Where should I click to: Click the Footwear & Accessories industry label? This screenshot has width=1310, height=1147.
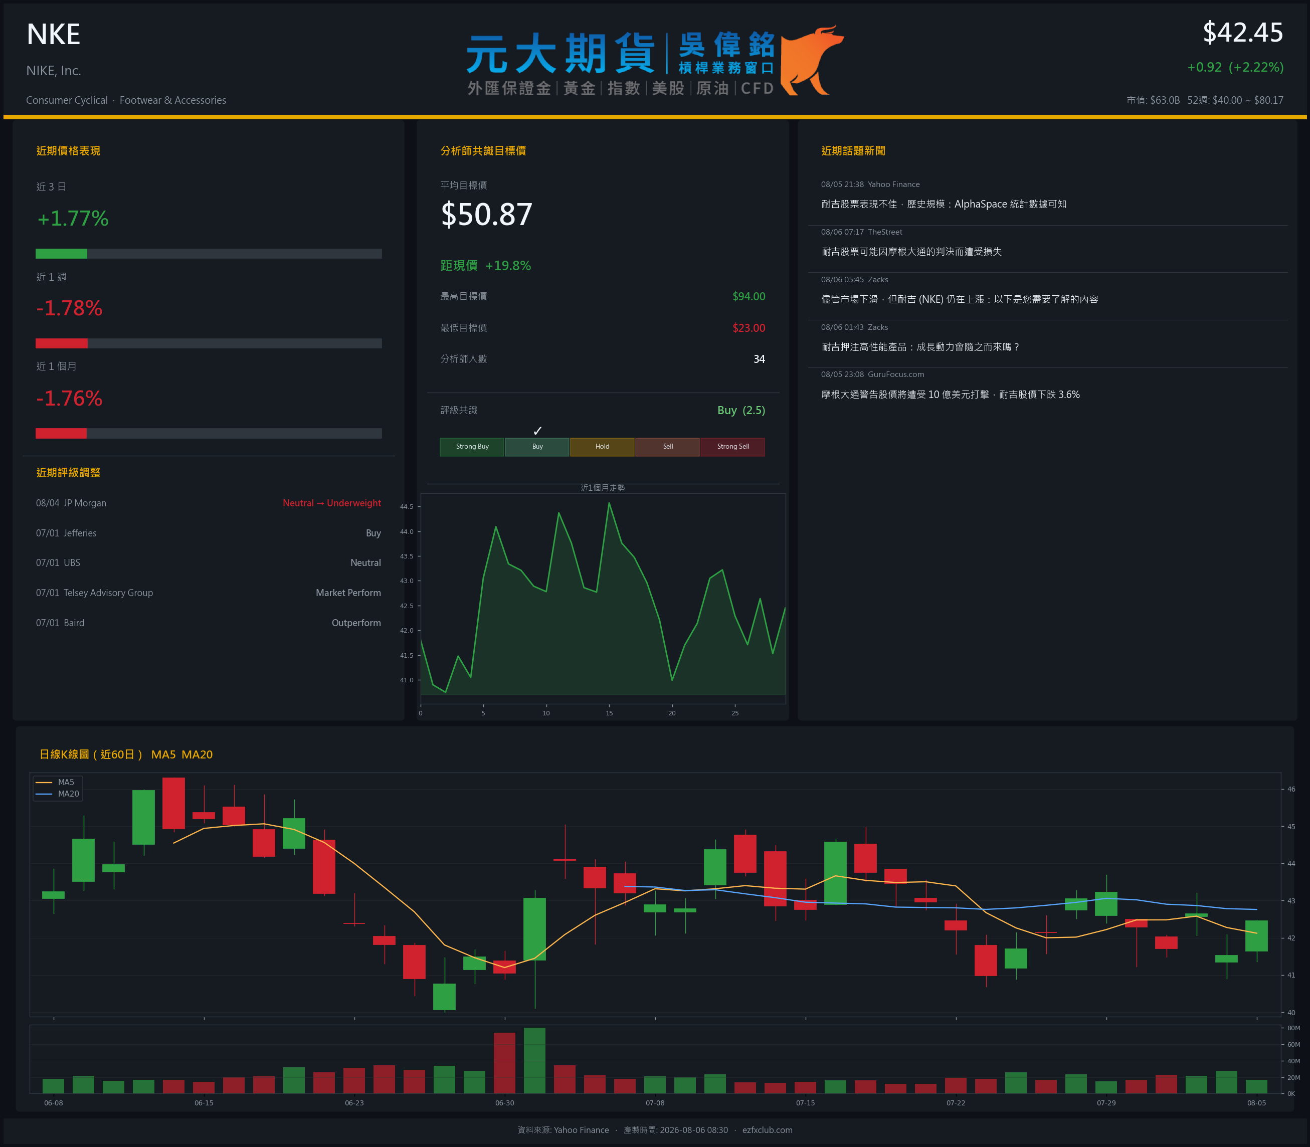(x=173, y=100)
